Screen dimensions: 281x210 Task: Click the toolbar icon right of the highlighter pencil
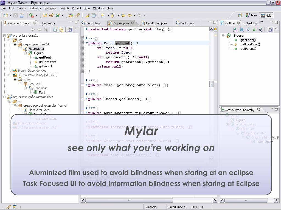click(x=94, y=16)
